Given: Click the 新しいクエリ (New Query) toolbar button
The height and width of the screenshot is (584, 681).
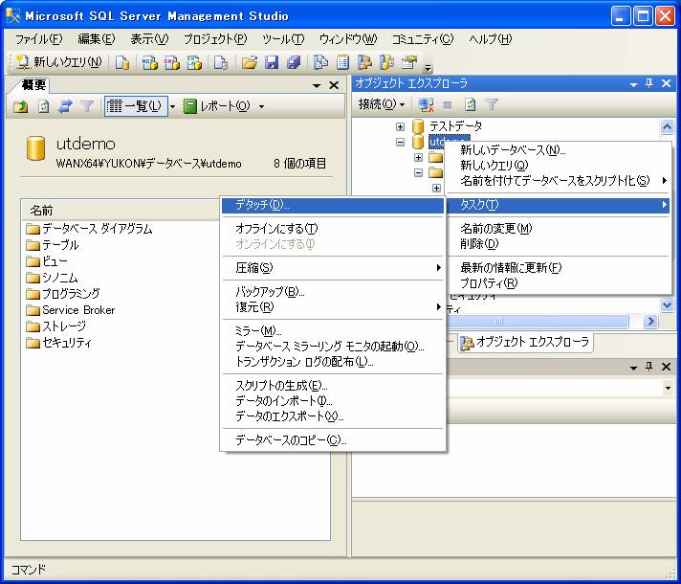Looking at the screenshot, I should tap(57, 62).
